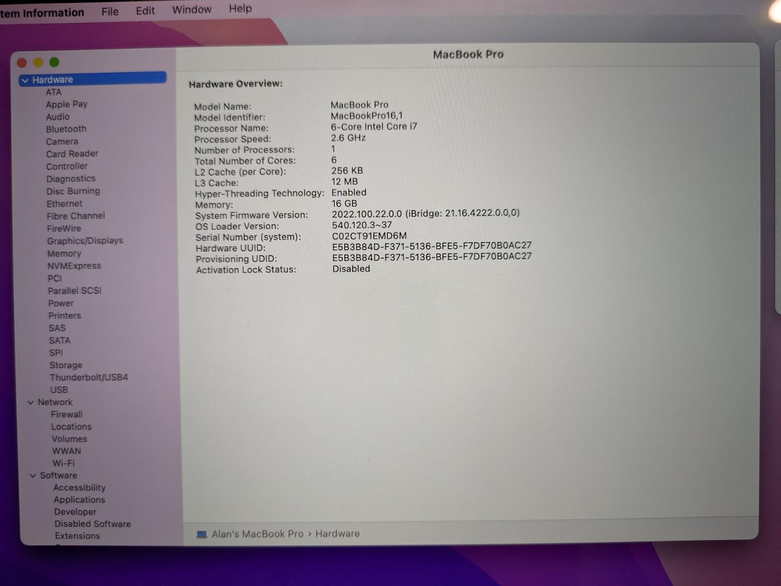781x586 pixels.
Task: Collapse the Network section in sidebar
Action: [x=30, y=403]
